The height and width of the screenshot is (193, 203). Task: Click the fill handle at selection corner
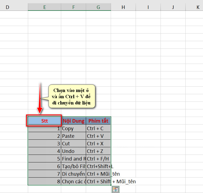click(x=111, y=185)
